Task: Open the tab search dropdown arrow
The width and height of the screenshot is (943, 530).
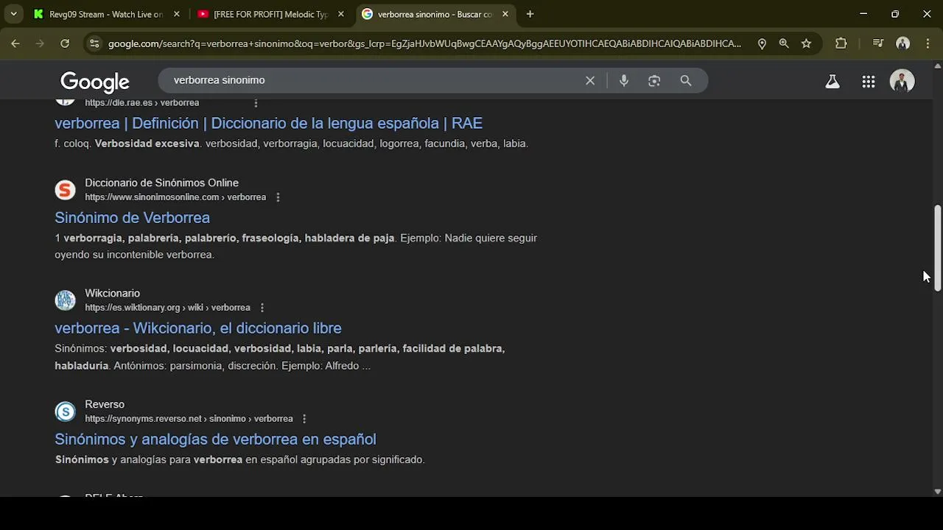Action: (x=13, y=14)
